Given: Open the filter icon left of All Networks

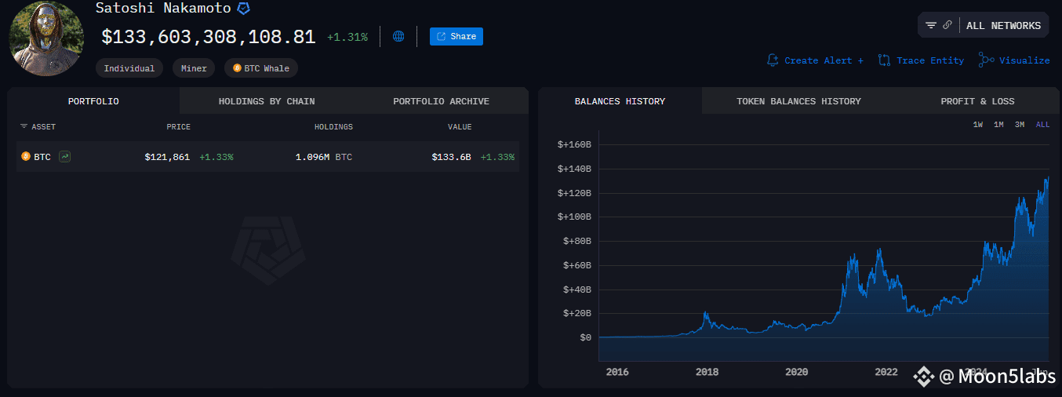Looking at the screenshot, I should [931, 25].
